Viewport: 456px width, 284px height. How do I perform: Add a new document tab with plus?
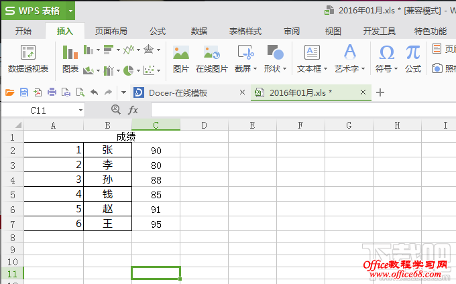click(x=380, y=92)
